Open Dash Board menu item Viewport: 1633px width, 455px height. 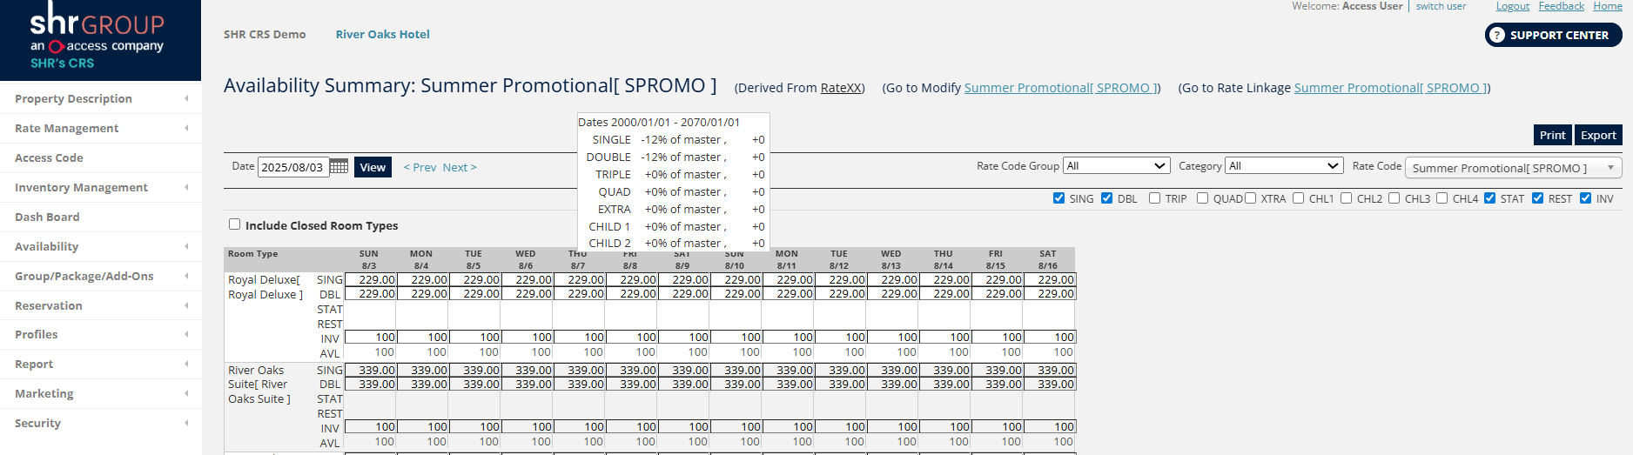click(x=100, y=217)
